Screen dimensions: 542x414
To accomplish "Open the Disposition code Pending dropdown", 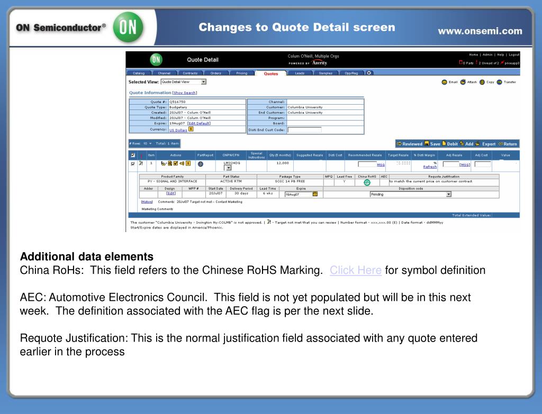I will 410,195.
